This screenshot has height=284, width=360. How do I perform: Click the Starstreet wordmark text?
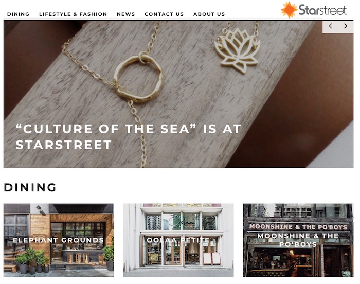pos(322,10)
